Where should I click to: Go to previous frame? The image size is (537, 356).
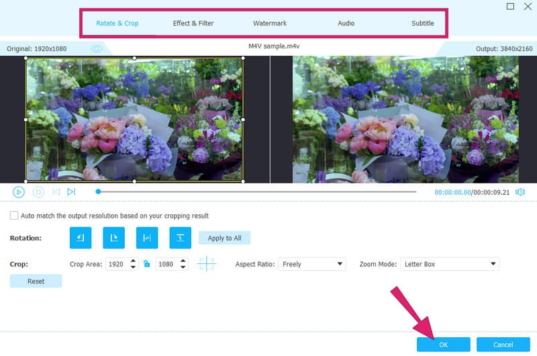[x=56, y=191]
